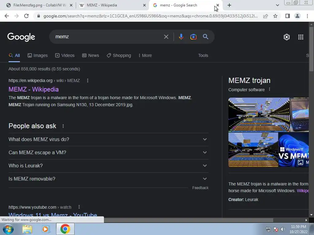This screenshot has width=314, height=235.
Task: View site info via the padlock icon
Action: click(x=39, y=16)
